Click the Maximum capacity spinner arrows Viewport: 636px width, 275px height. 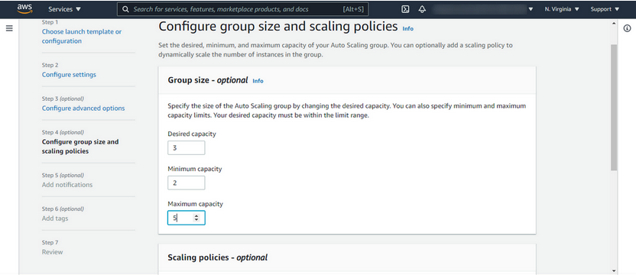tap(196, 218)
